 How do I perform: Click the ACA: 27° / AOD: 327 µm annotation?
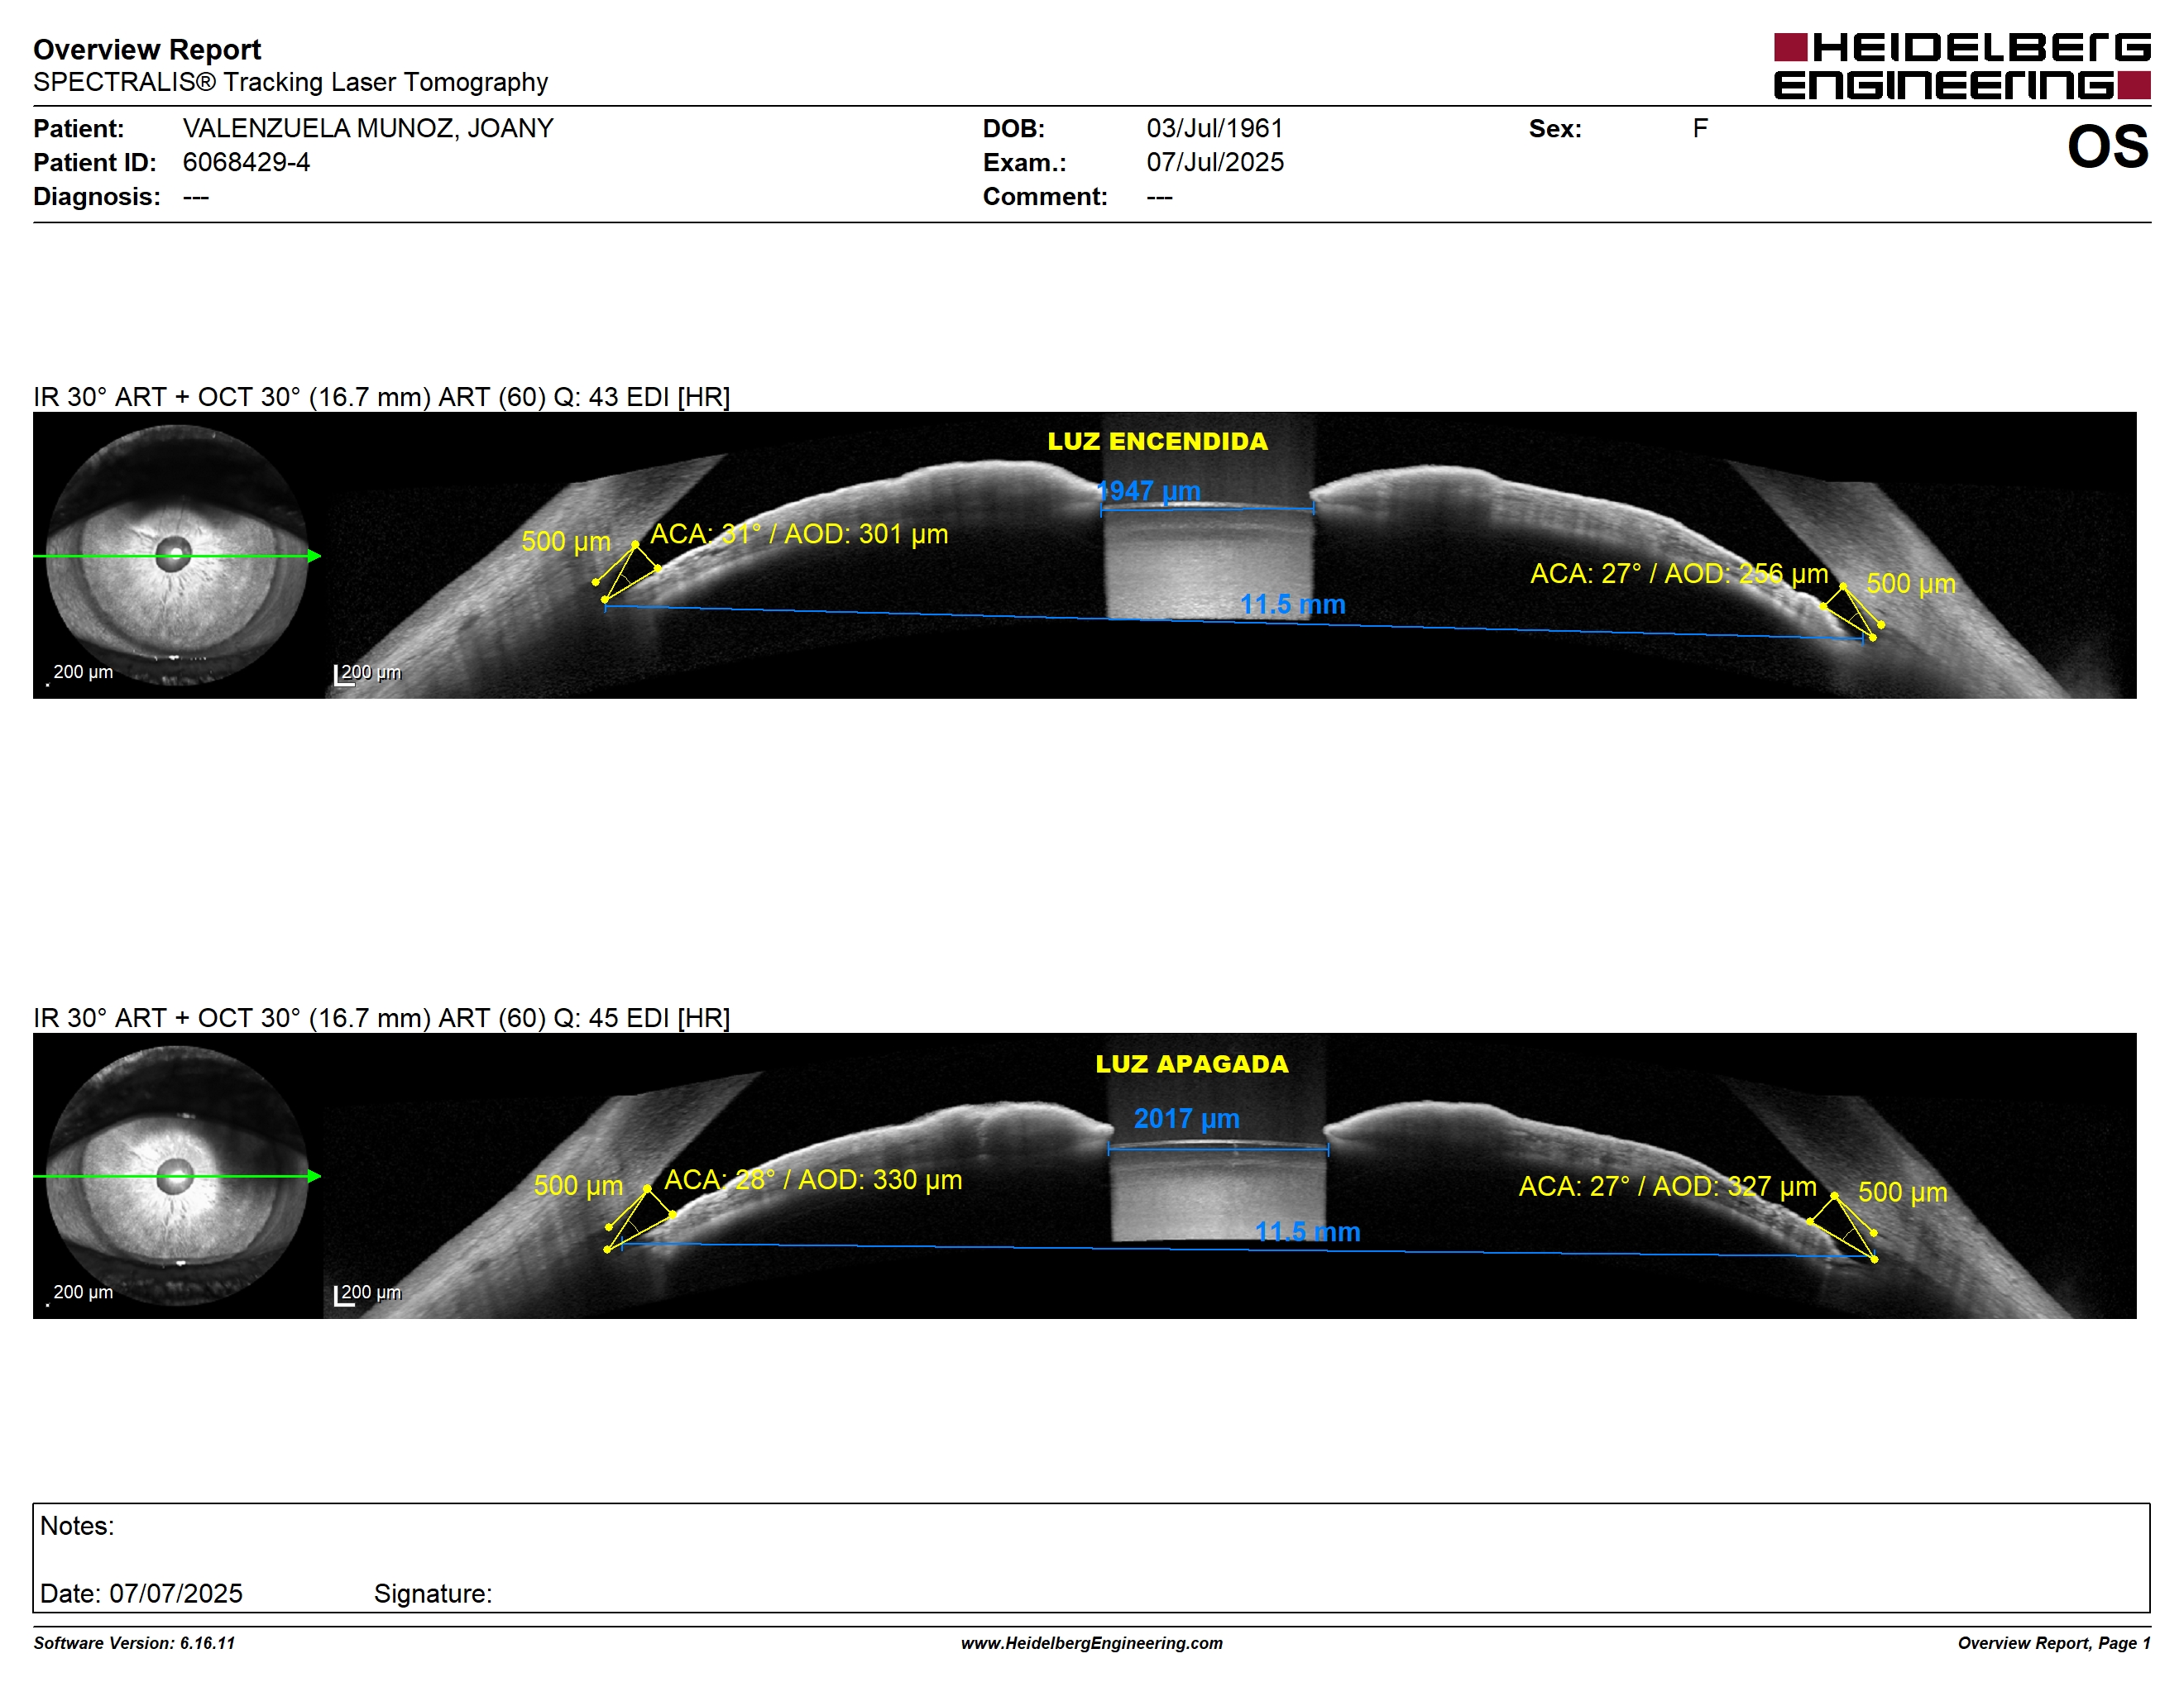pos(1667,1187)
